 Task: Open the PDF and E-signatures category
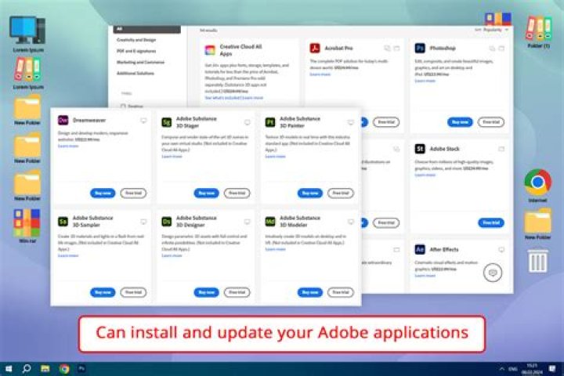point(134,50)
